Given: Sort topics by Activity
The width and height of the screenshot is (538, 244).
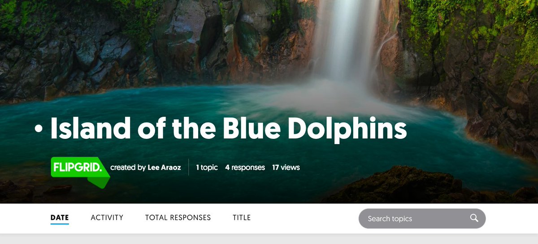Looking at the screenshot, I should 107,218.
